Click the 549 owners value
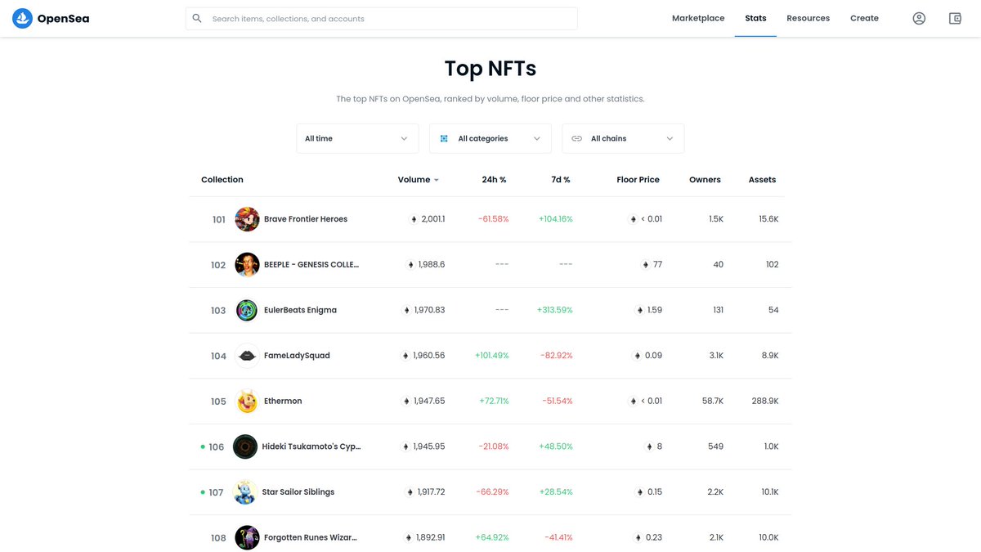 pyautogui.click(x=715, y=447)
